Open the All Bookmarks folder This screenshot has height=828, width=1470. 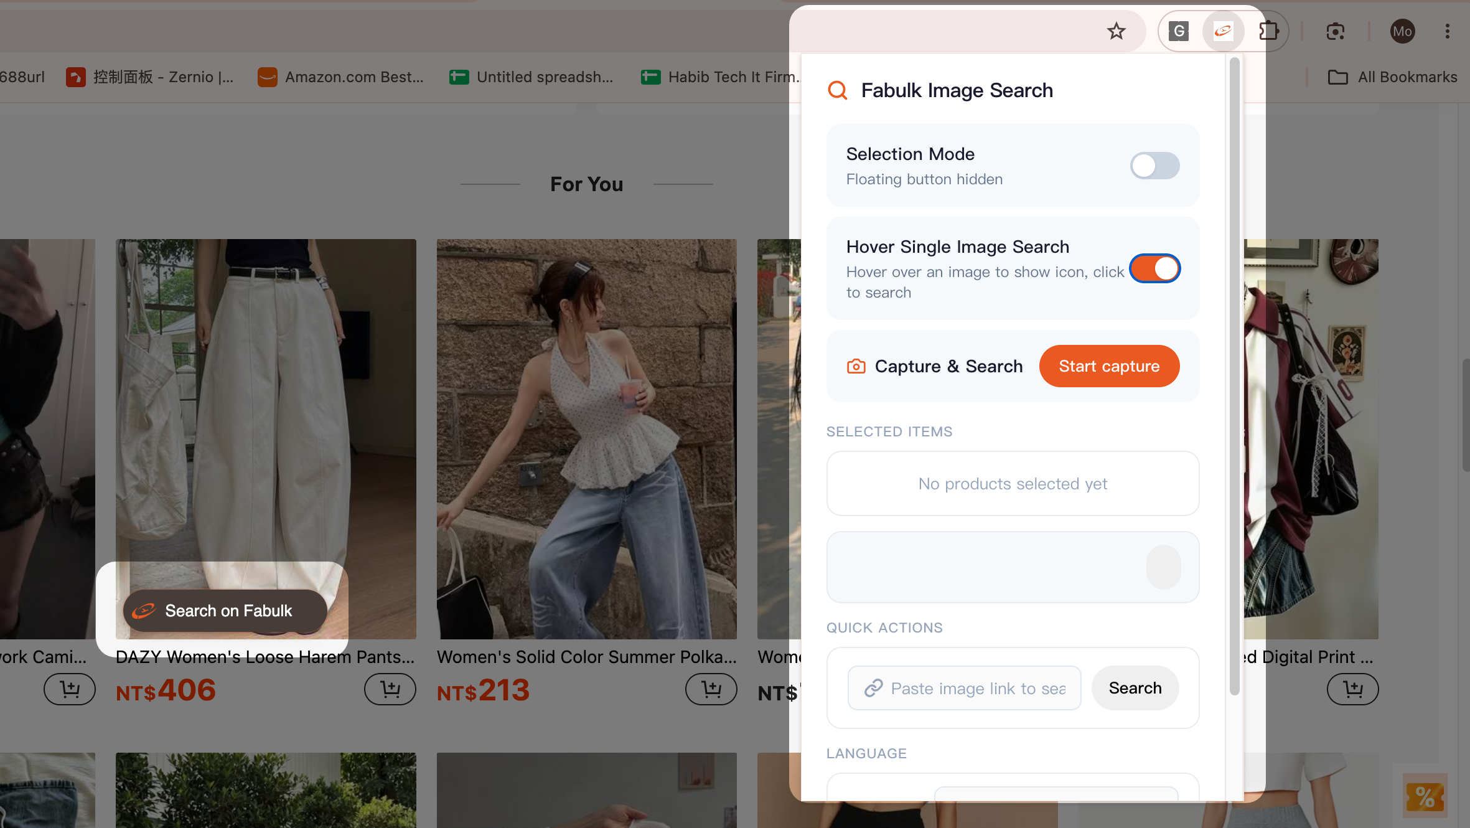(x=1392, y=77)
